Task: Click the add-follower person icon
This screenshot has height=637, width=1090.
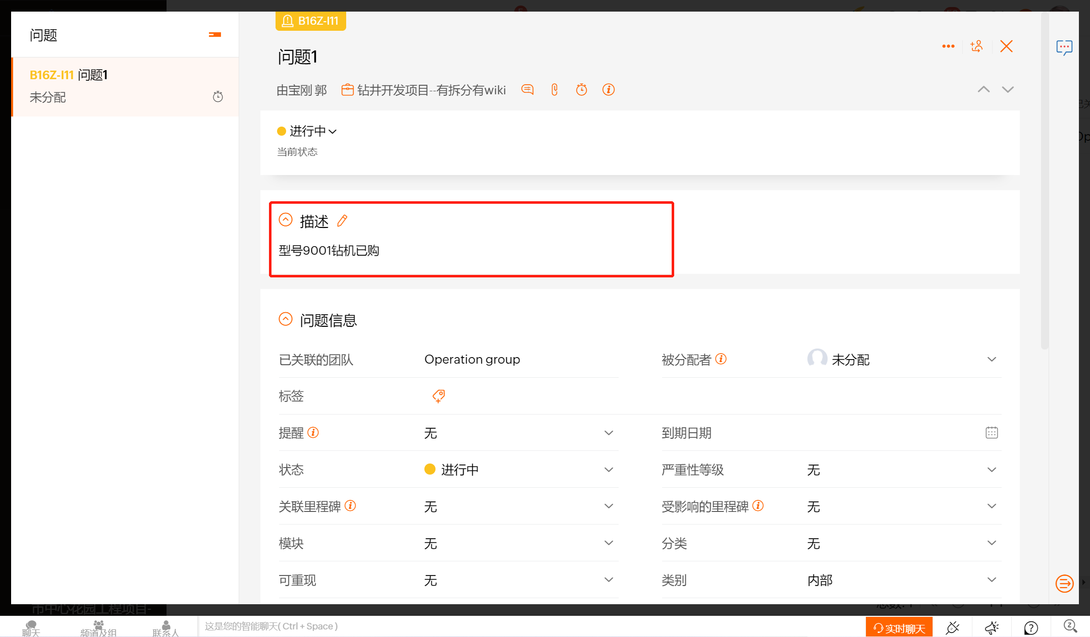Action: click(976, 46)
